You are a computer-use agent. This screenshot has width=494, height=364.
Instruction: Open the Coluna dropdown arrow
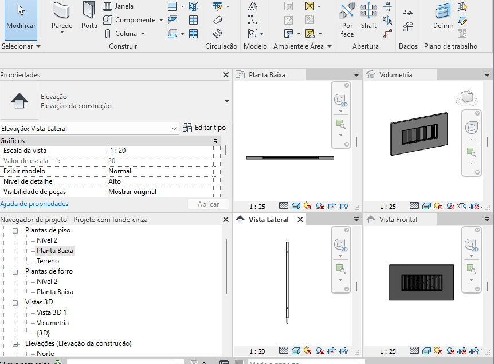pyautogui.click(x=143, y=34)
